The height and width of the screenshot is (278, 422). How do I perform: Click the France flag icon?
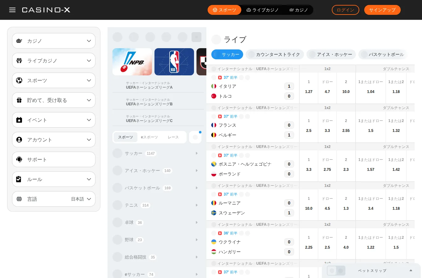pos(214,125)
